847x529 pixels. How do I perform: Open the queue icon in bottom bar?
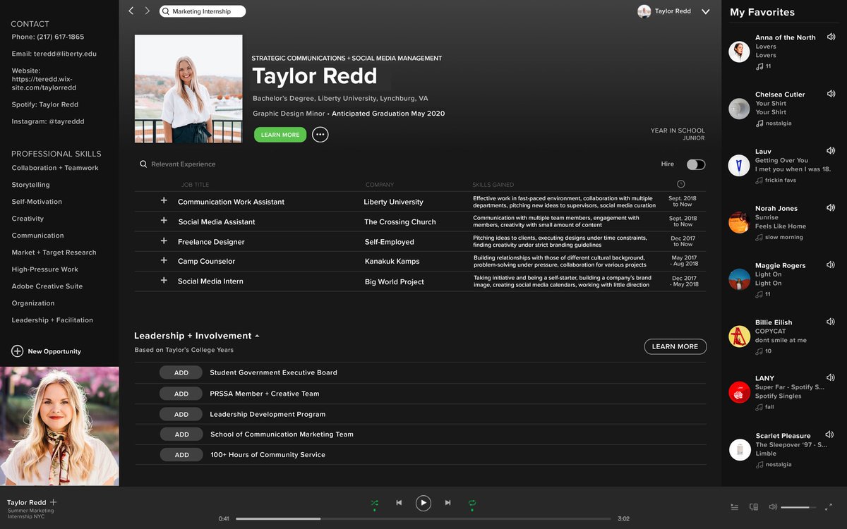click(735, 507)
